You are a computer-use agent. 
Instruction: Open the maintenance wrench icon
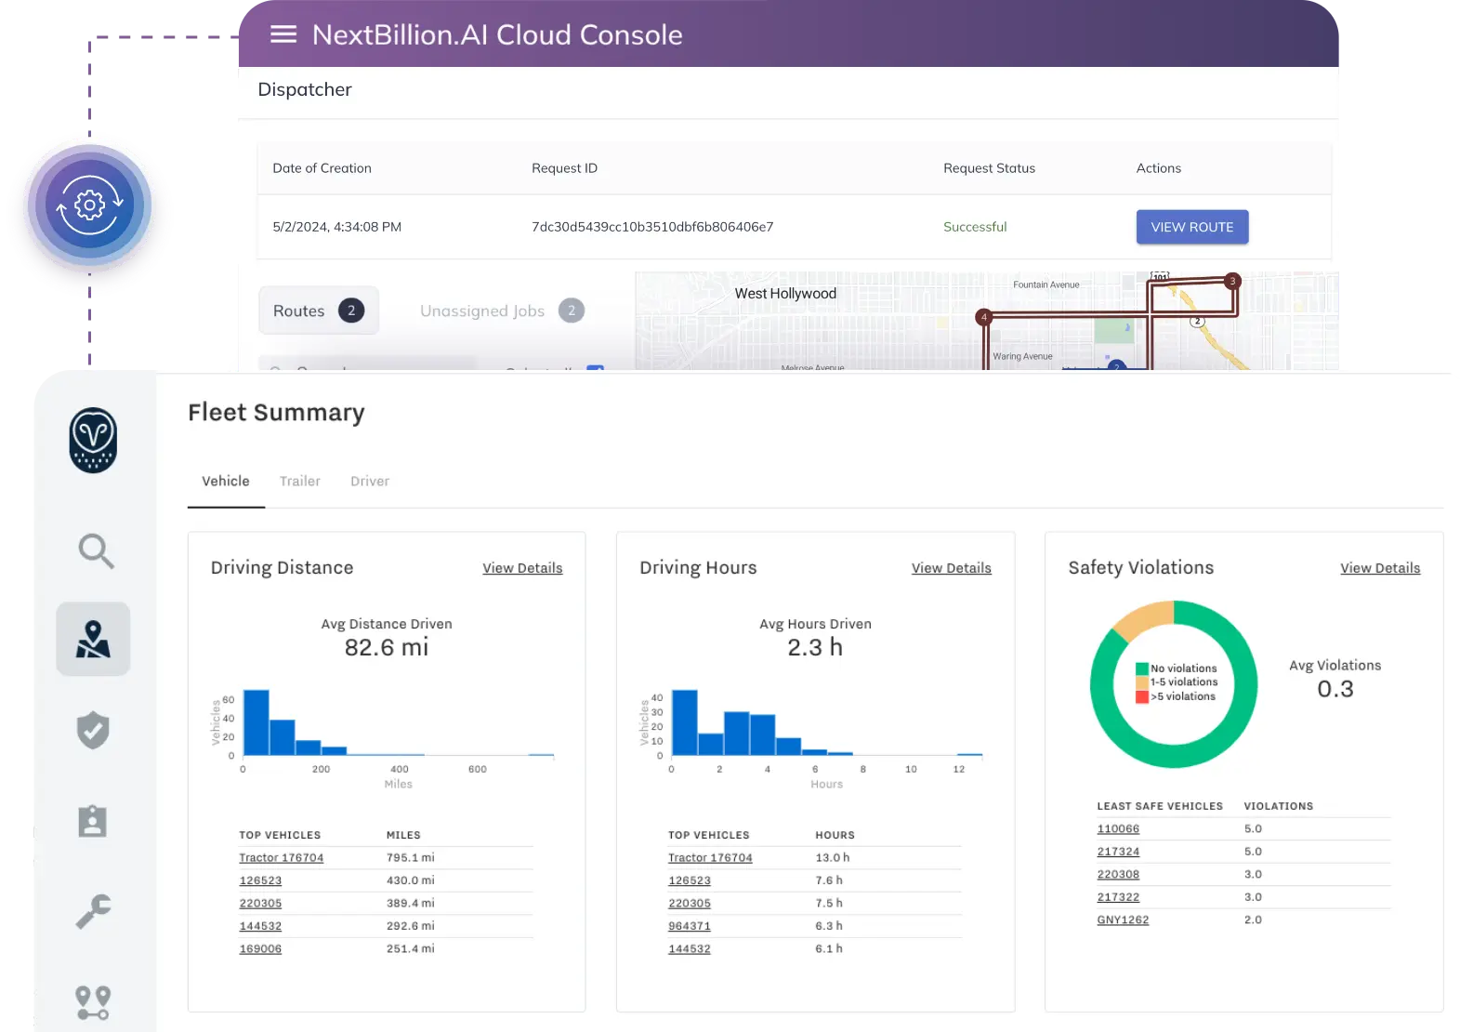93,911
